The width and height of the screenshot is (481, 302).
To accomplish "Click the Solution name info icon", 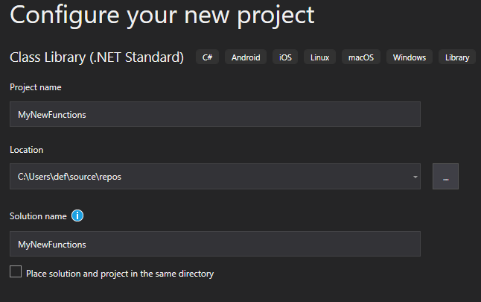I will pos(77,216).
